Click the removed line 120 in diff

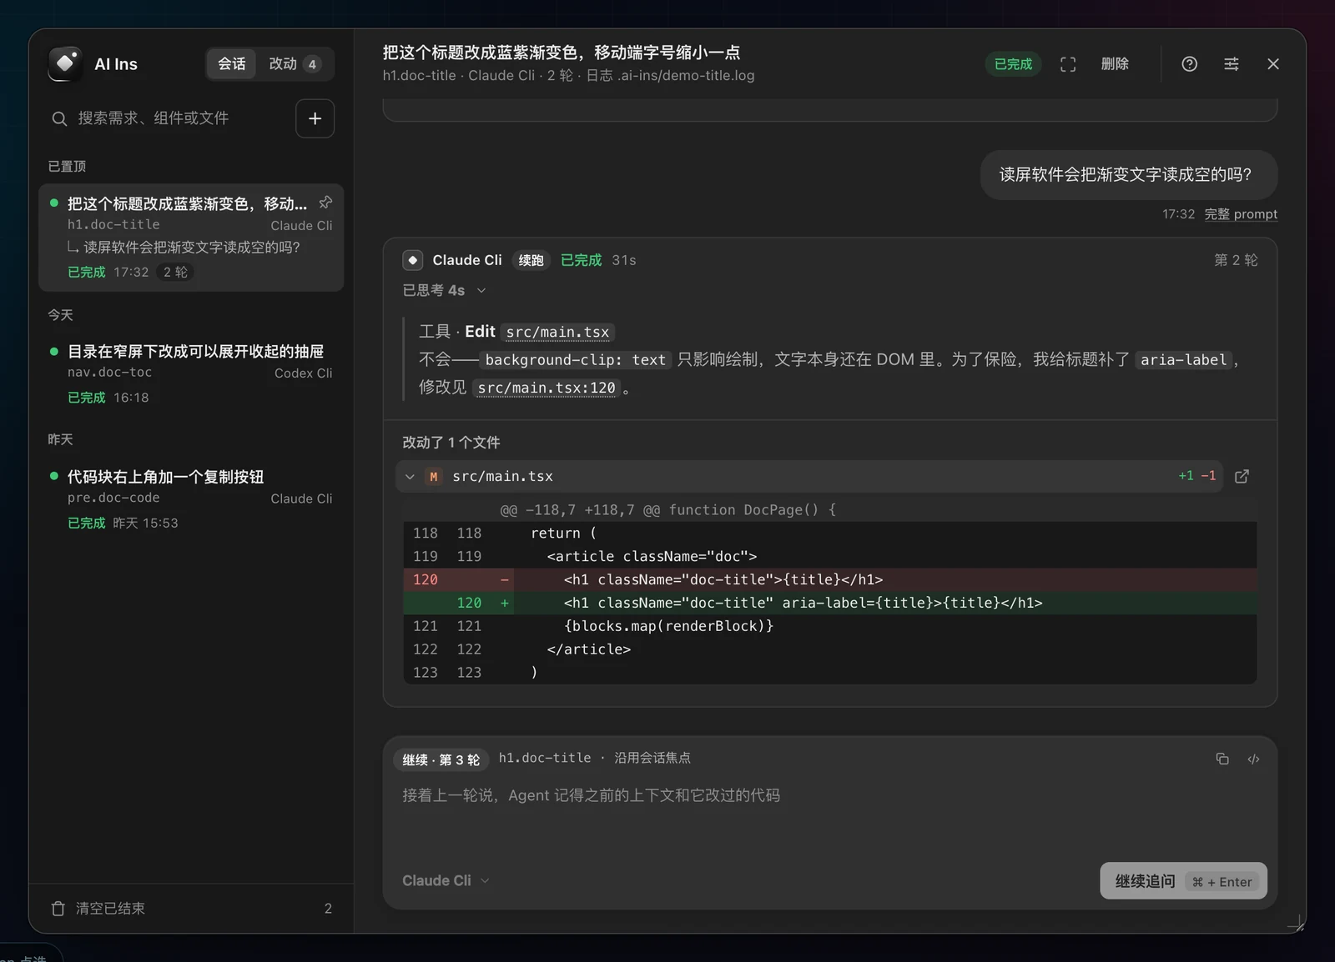tap(830, 579)
